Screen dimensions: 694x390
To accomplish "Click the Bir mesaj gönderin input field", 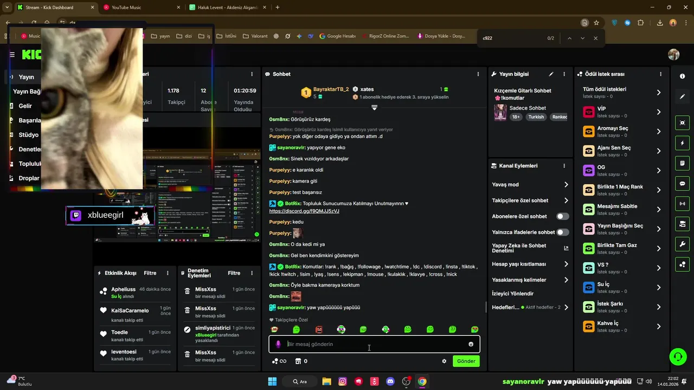I will pyautogui.click(x=374, y=344).
